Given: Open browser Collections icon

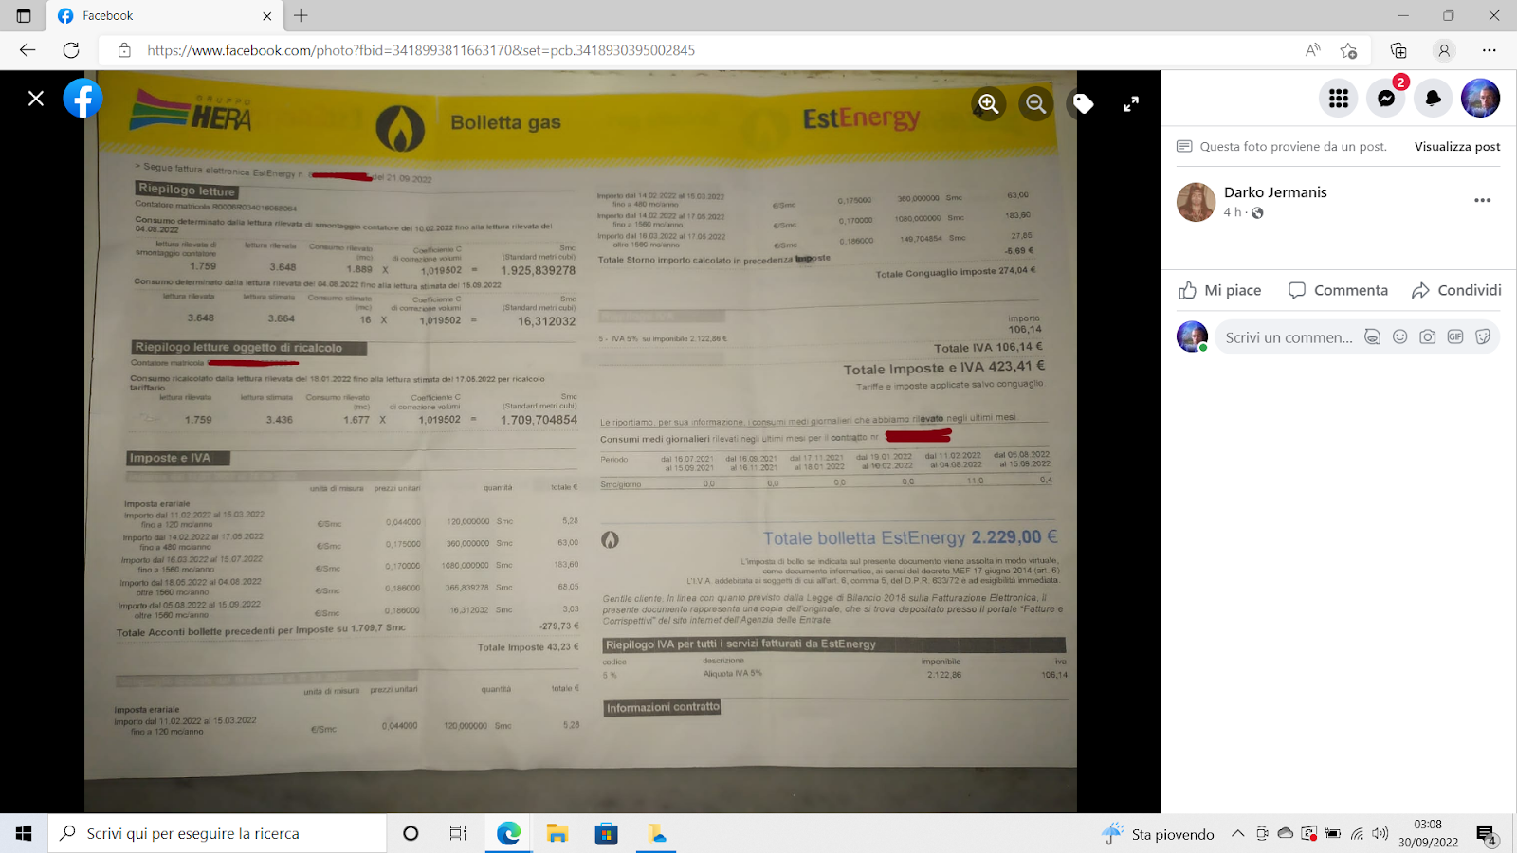Looking at the screenshot, I should click(x=1398, y=50).
